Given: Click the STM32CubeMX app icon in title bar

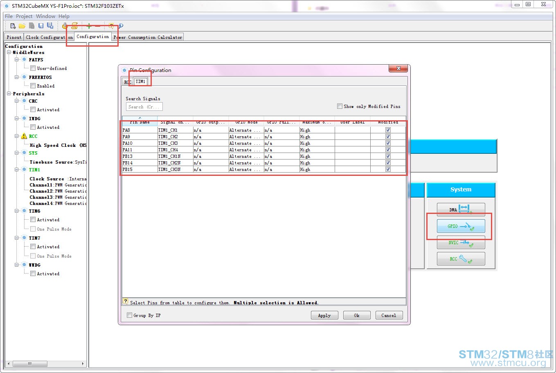Looking at the screenshot, I should (7, 6).
